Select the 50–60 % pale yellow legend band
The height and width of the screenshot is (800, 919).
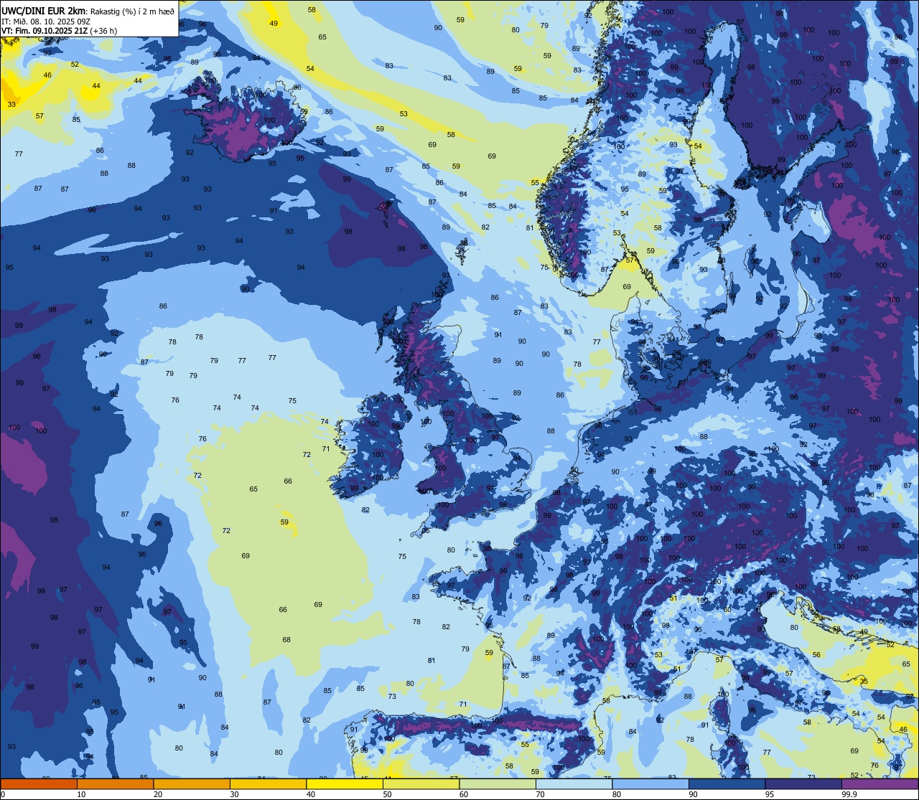click(421, 783)
